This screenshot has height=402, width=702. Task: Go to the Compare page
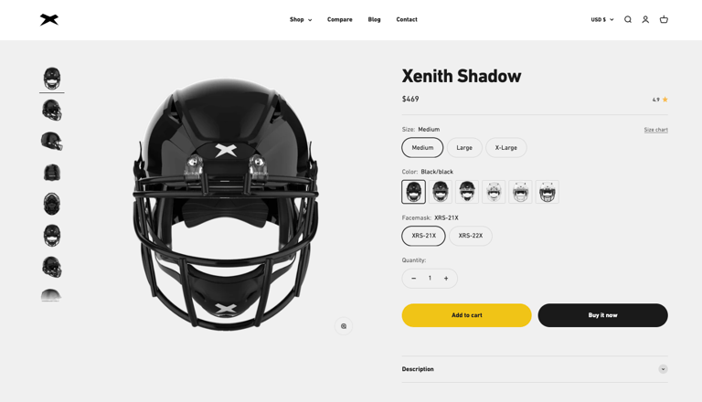pos(339,20)
